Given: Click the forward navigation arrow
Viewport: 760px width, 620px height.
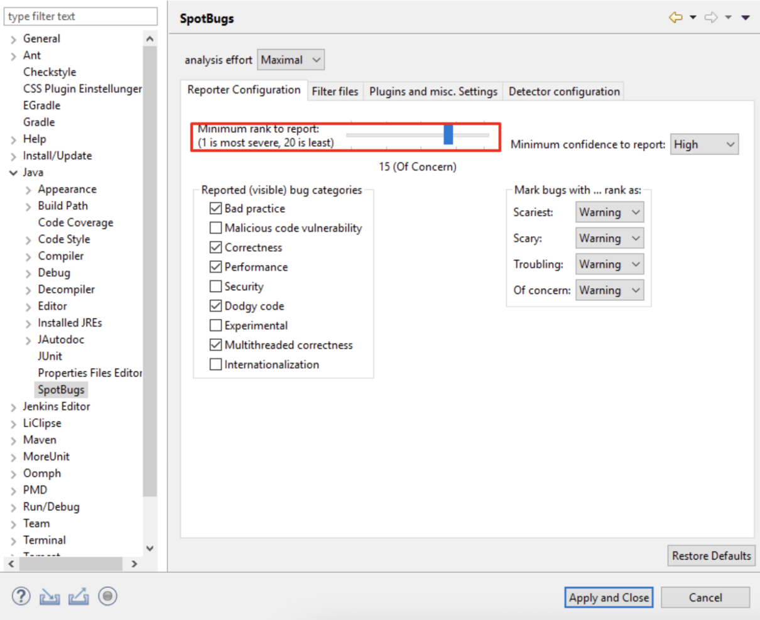Looking at the screenshot, I should click(710, 18).
